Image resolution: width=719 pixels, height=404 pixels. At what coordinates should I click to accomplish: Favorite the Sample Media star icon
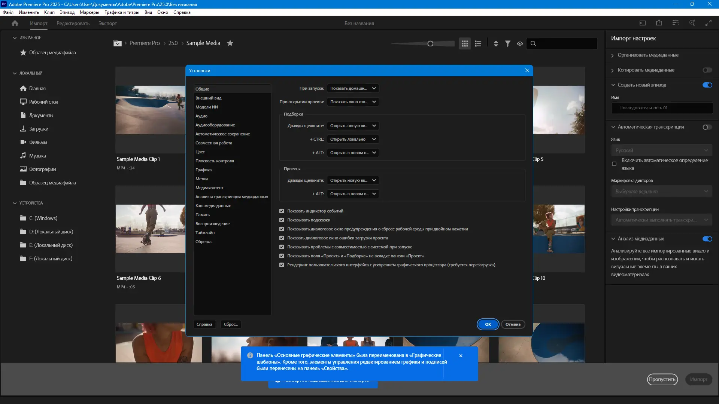pos(230,43)
